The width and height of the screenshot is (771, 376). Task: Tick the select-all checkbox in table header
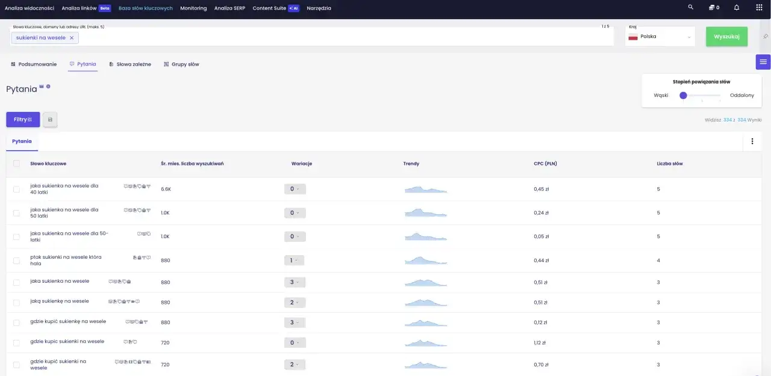pyautogui.click(x=16, y=164)
